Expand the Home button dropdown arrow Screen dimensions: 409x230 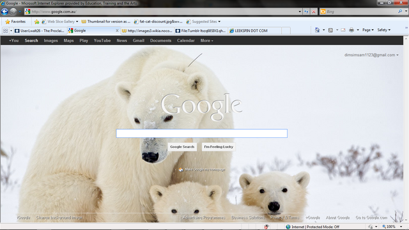click(x=324, y=30)
